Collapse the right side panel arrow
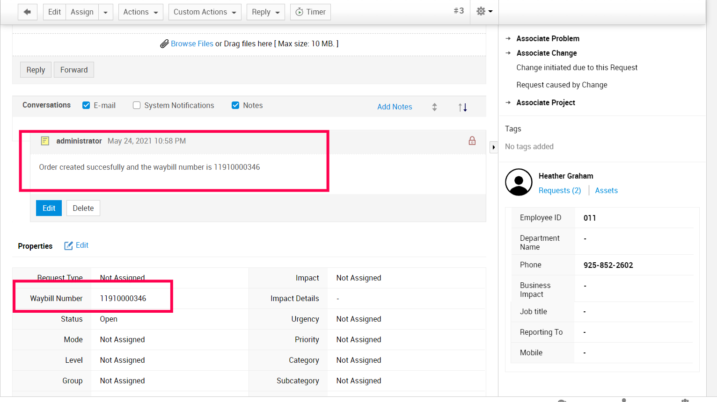Viewport: 717px width, 402px height. coord(493,147)
